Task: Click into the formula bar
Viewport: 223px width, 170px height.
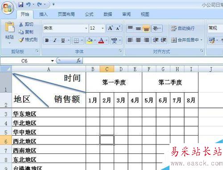Action: pos(153,61)
